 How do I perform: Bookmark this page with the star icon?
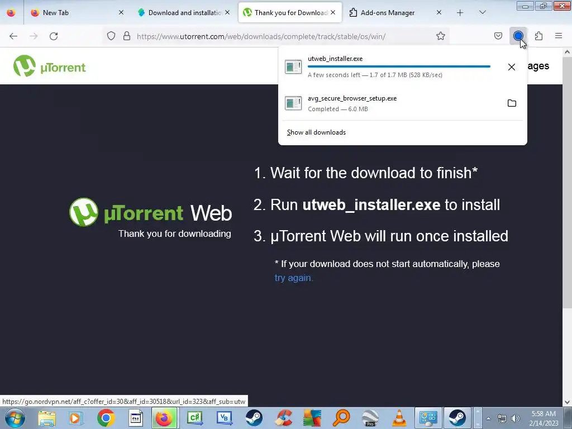[441, 36]
